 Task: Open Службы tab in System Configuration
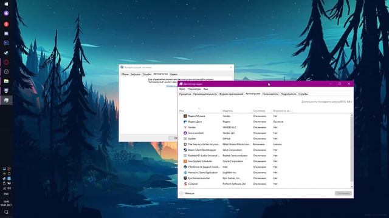click(147, 74)
